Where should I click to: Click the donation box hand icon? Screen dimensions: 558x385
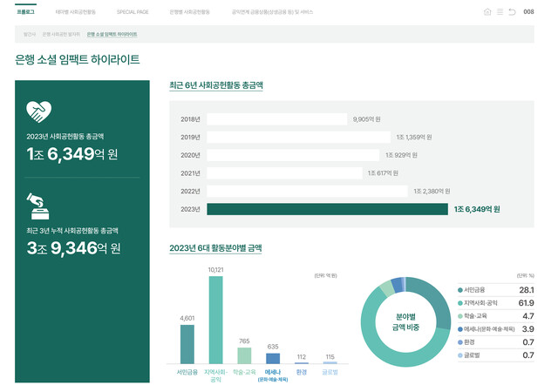pos(38,206)
